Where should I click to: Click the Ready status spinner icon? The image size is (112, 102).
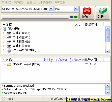point(4,99)
